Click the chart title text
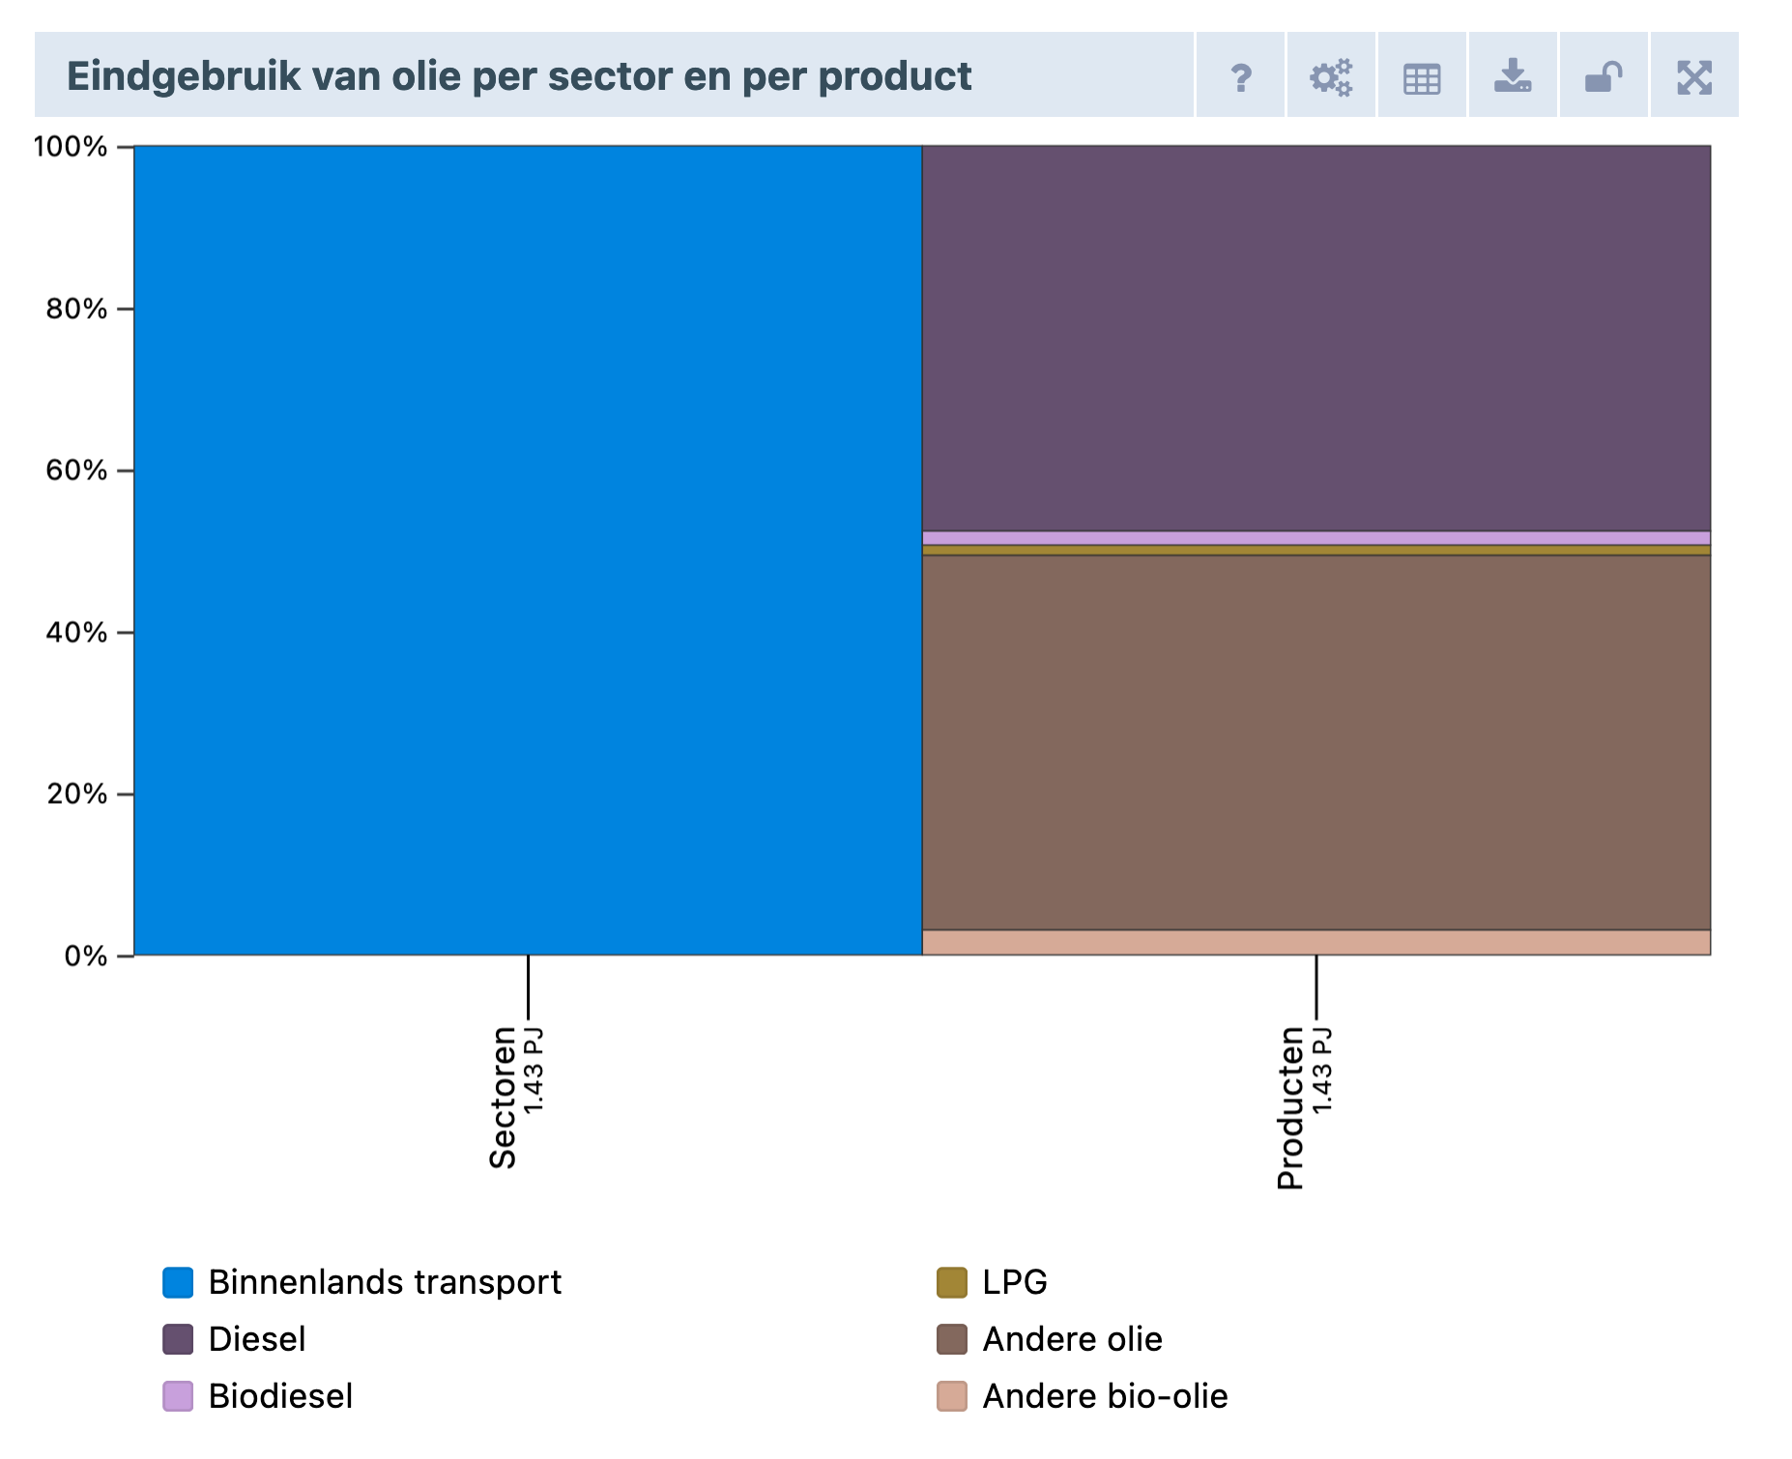The height and width of the screenshot is (1459, 1792). tap(519, 76)
